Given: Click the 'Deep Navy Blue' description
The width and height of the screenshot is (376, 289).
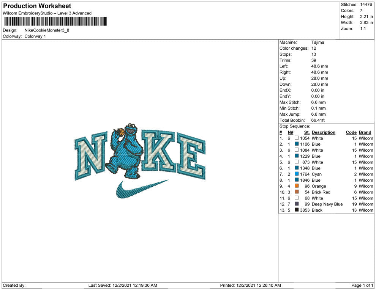Looking at the screenshot, I should point(327,204).
